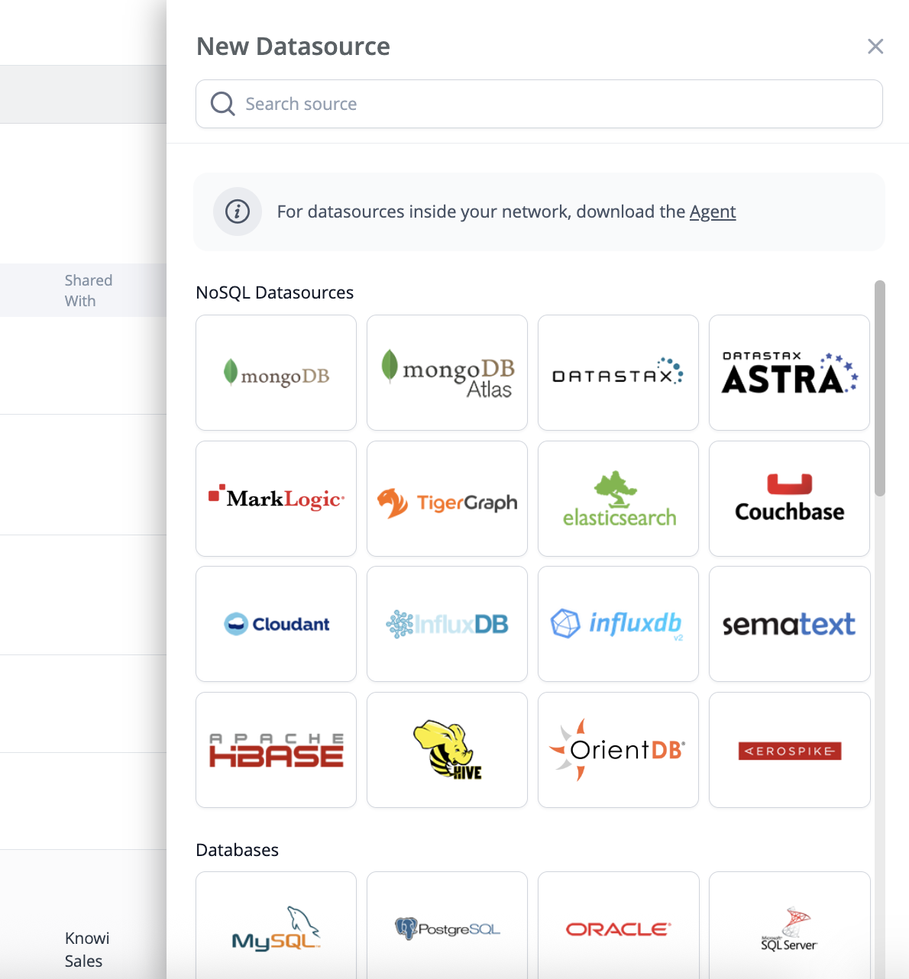Click the Knowi Sales entry
The width and height of the screenshot is (909, 979).
(x=87, y=949)
